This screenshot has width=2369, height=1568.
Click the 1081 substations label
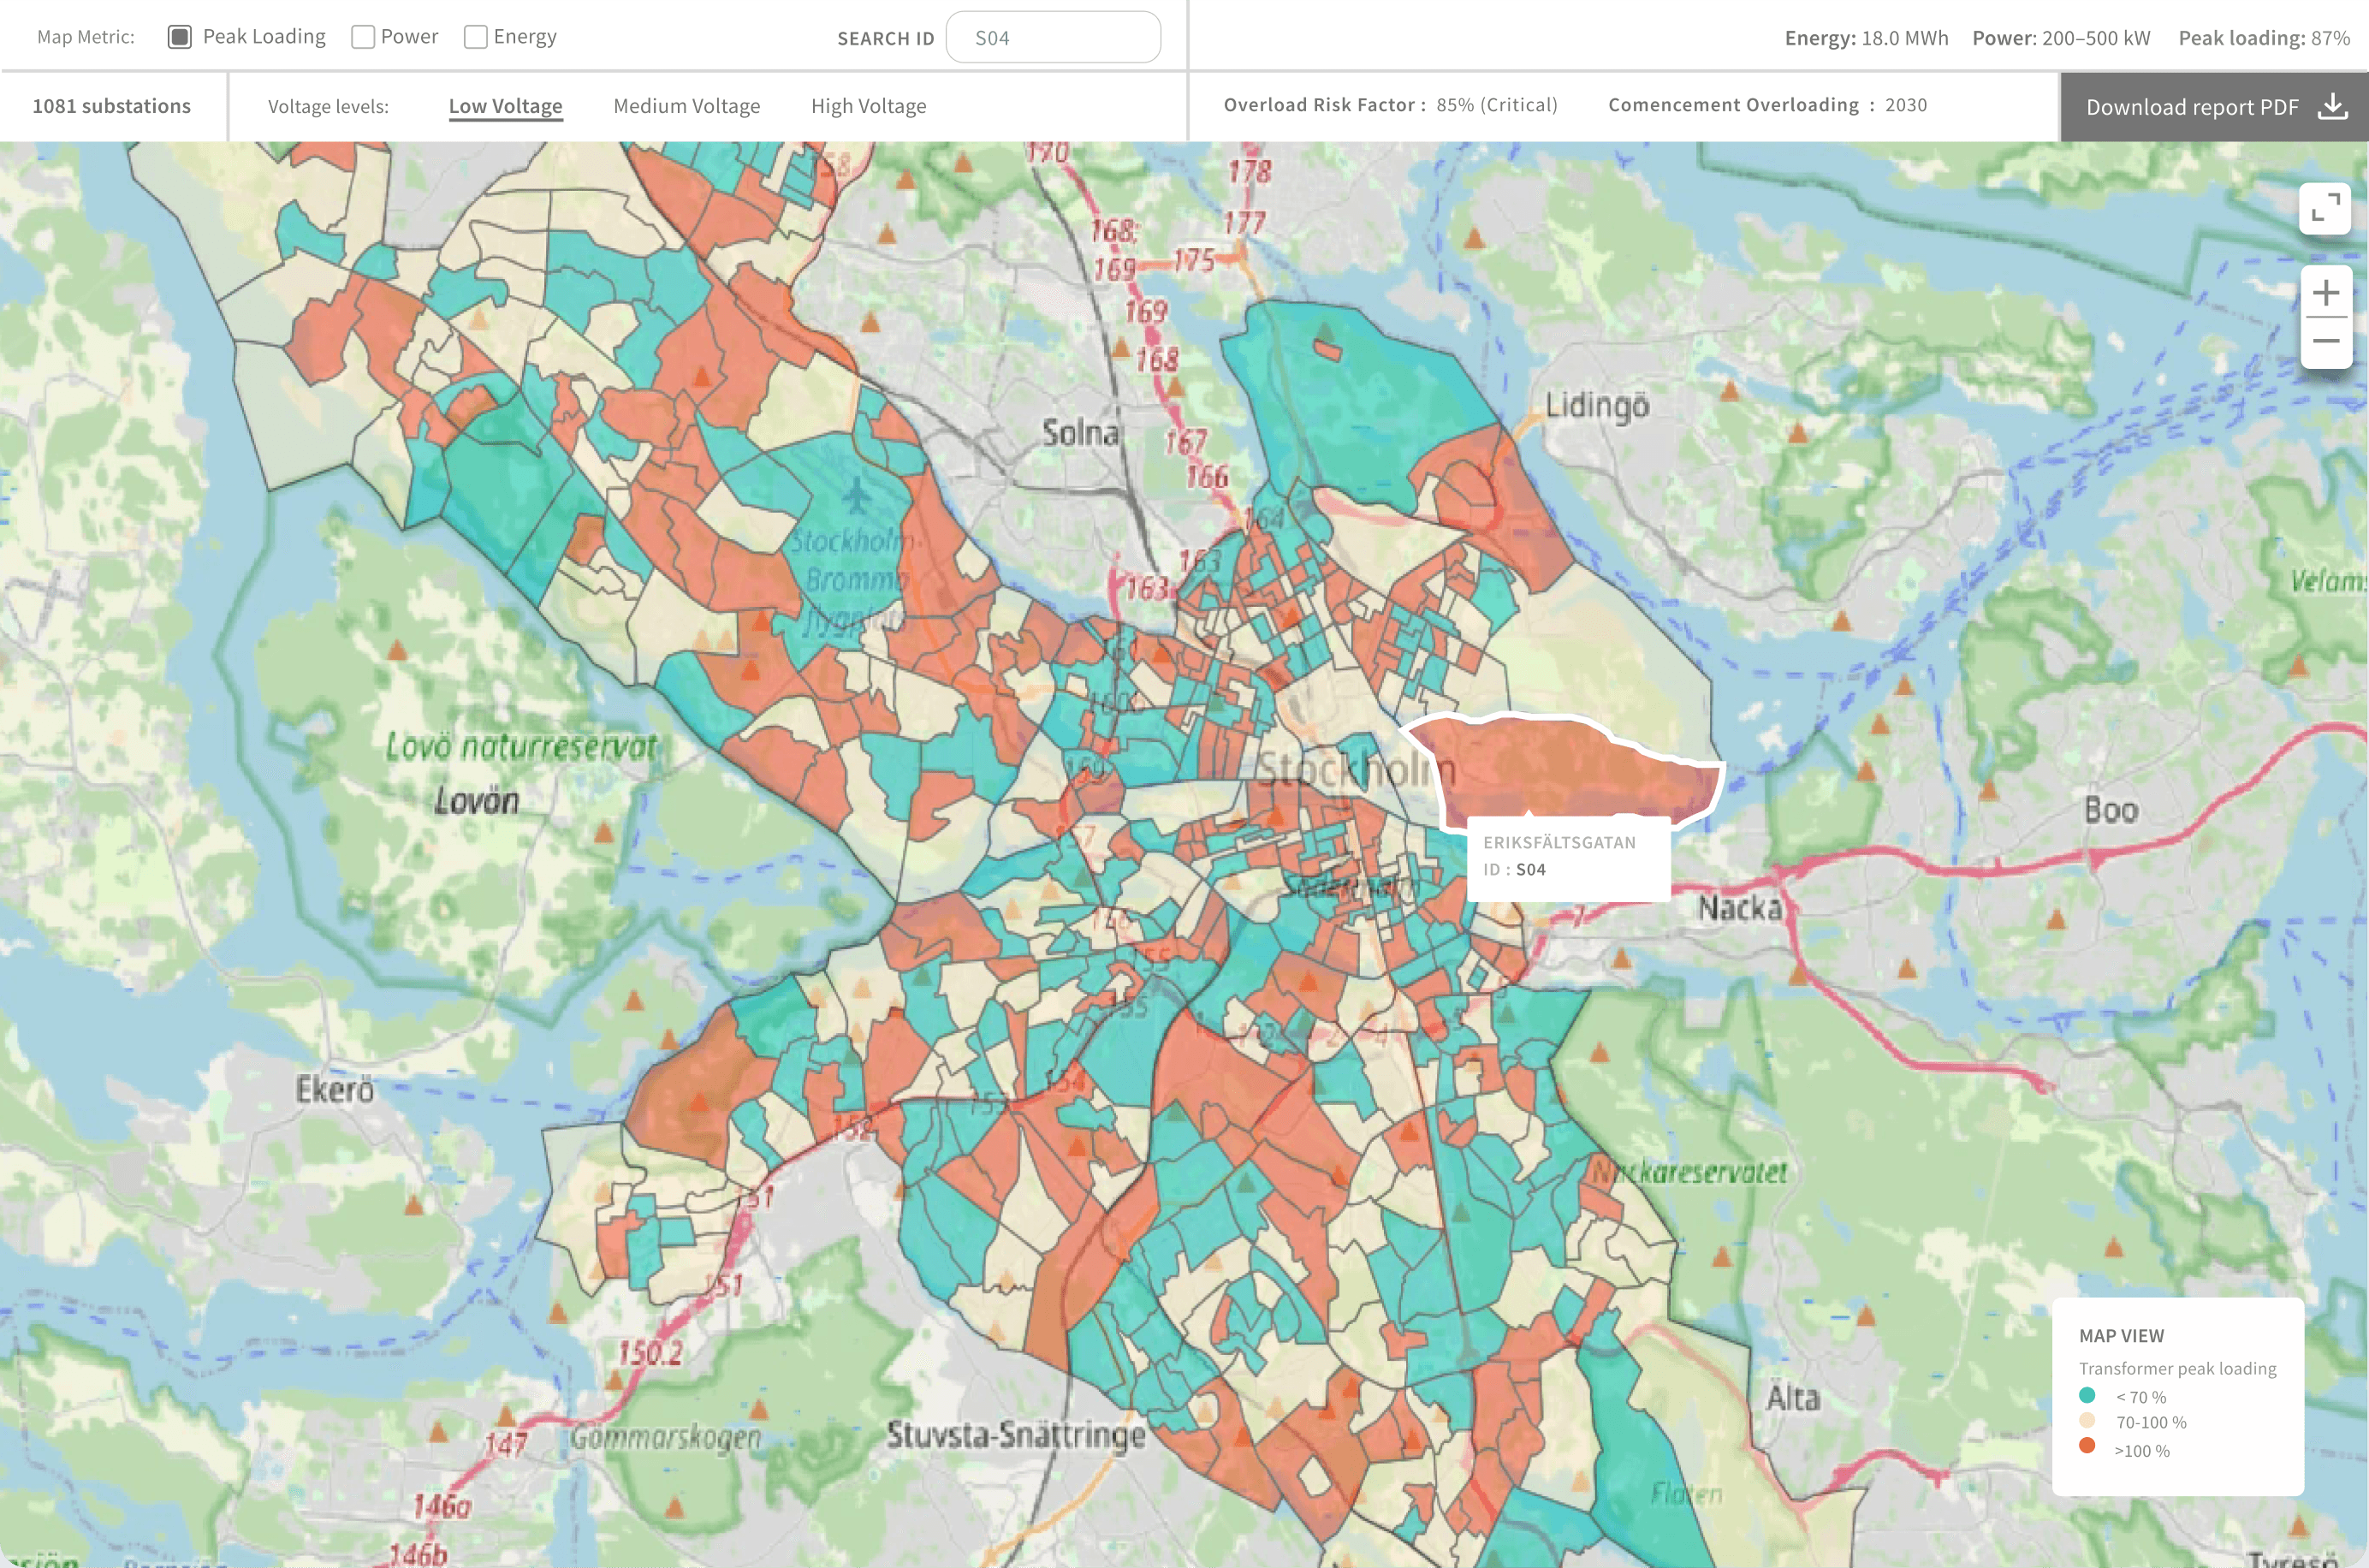tap(112, 106)
